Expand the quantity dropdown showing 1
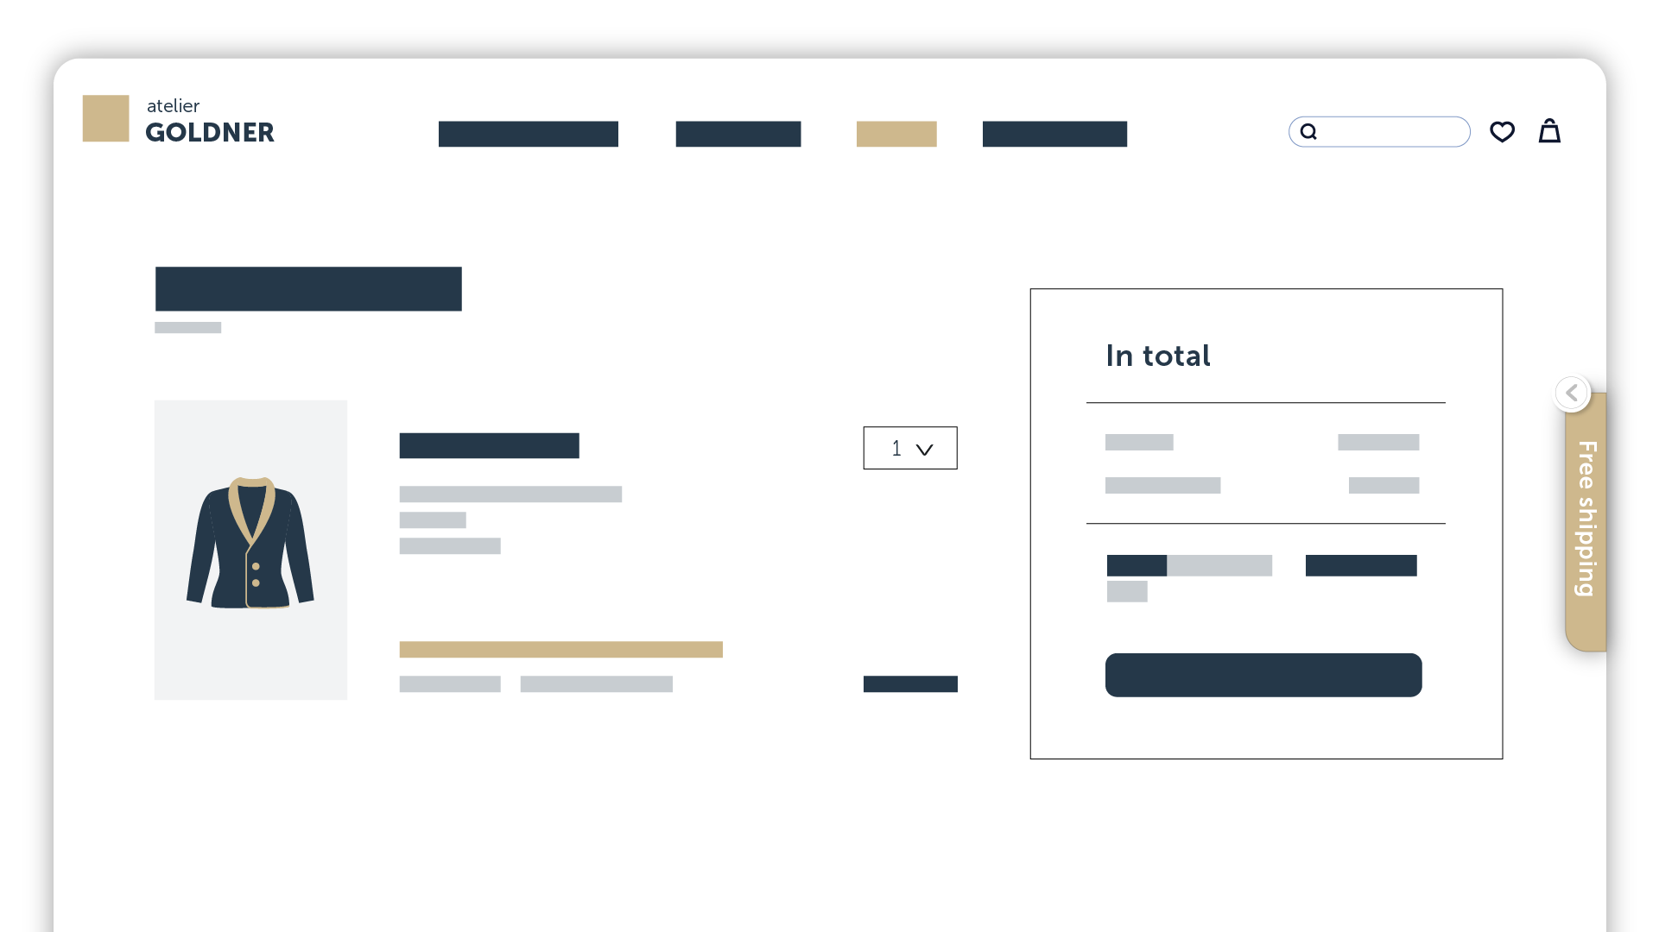The image size is (1659, 932). point(910,449)
